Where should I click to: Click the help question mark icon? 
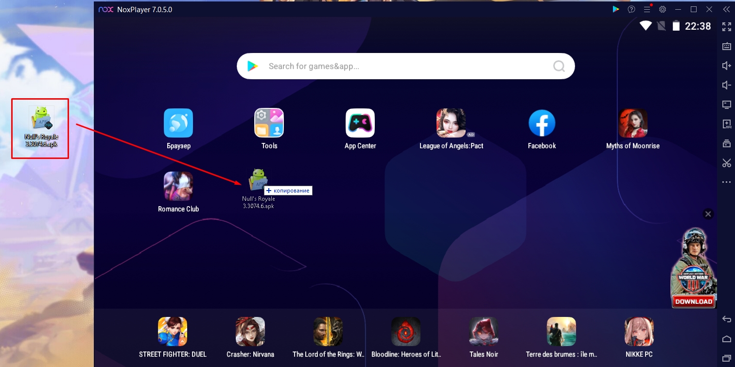pyautogui.click(x=631, y=9)
